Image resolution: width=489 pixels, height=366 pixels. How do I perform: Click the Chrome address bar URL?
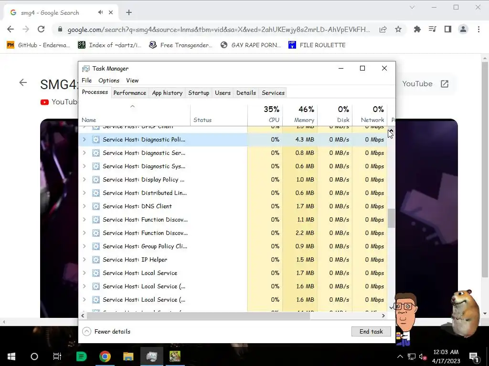[219, 30]
